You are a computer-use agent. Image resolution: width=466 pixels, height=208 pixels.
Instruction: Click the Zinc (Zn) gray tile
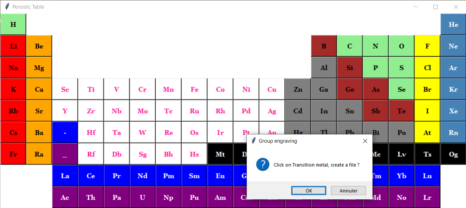coord(298,89)
